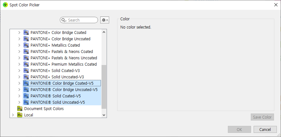This screenshot has width=281, height=137.
Task: Select the PANTONE® Color Bridge Coated-V5 row
Action: click(x=62, y=83)
